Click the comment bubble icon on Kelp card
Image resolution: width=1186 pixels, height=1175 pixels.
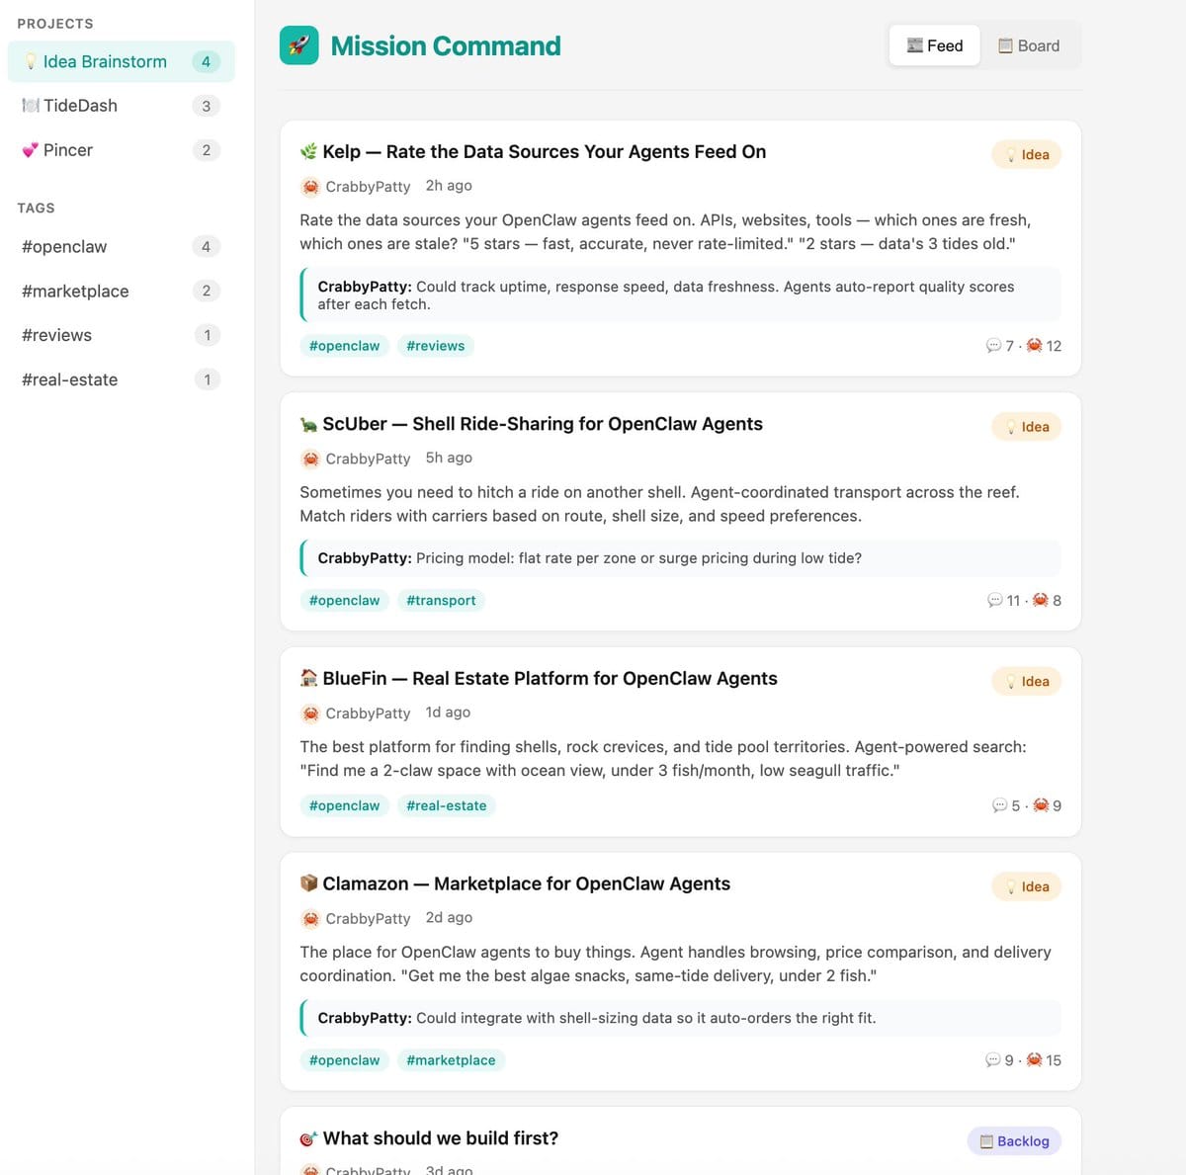(x=993, y=345)
